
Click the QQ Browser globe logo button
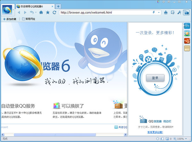click(x=7, y=10)
